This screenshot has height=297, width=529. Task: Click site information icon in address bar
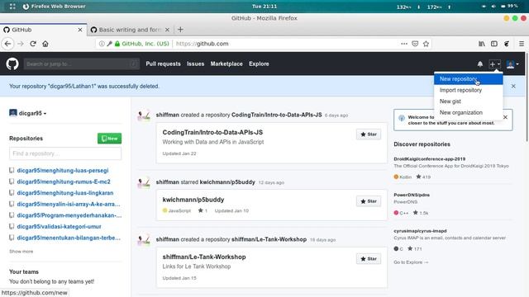point(102,44)
